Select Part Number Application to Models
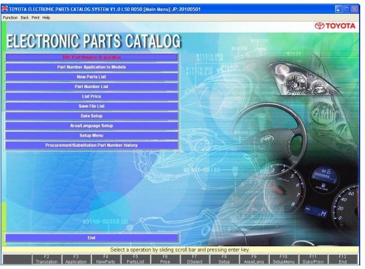365x269 pixels. point(92,67)
